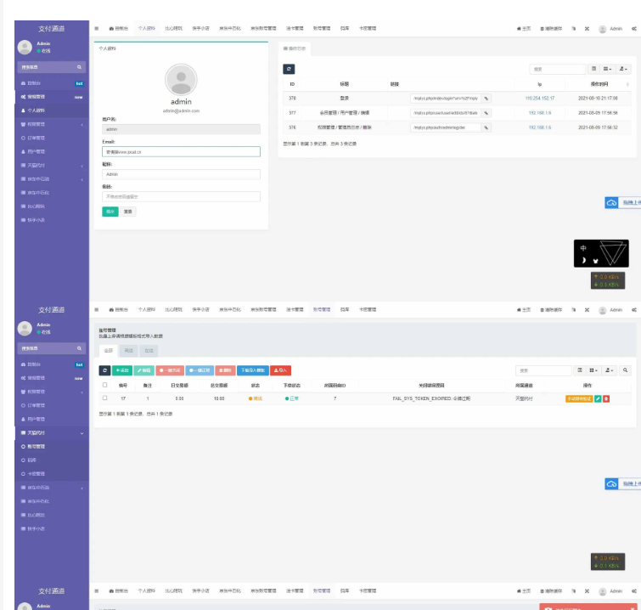Switch to the 个人资料 top tab
Screen dimensions: 641x610
coord(148,28)
